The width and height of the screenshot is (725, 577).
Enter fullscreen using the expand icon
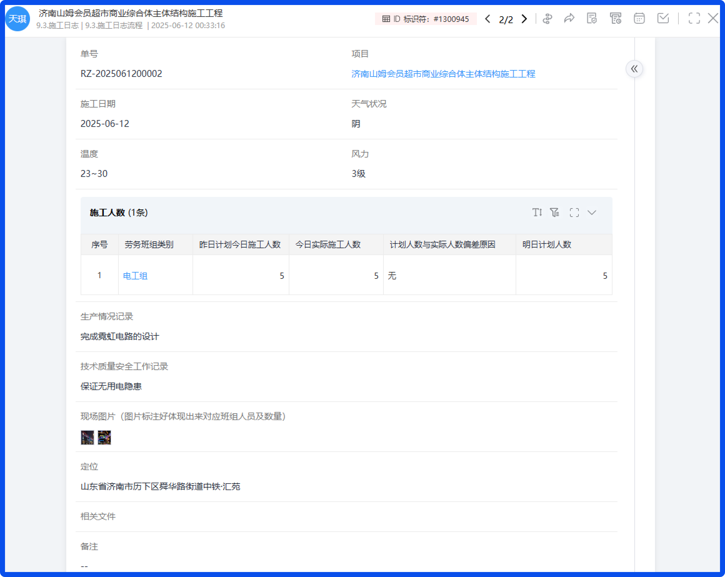point(694,19)
